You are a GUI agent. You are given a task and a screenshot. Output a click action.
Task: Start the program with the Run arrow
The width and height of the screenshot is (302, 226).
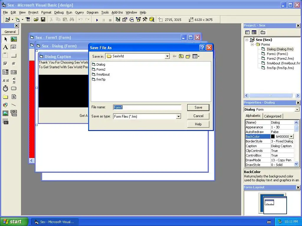pyautogui.click(x=97, y=20)
